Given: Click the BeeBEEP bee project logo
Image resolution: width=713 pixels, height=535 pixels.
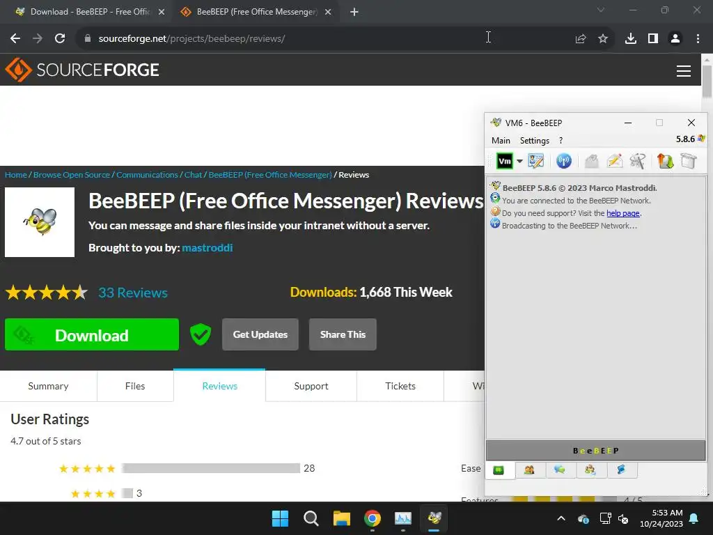Looking at the screenshot, I should click(x=40, y=222).
